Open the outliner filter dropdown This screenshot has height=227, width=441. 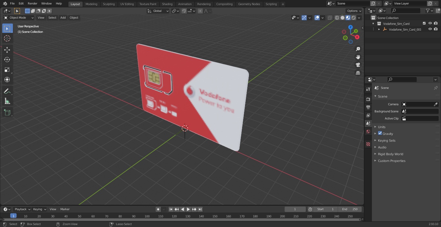(429, 11)
